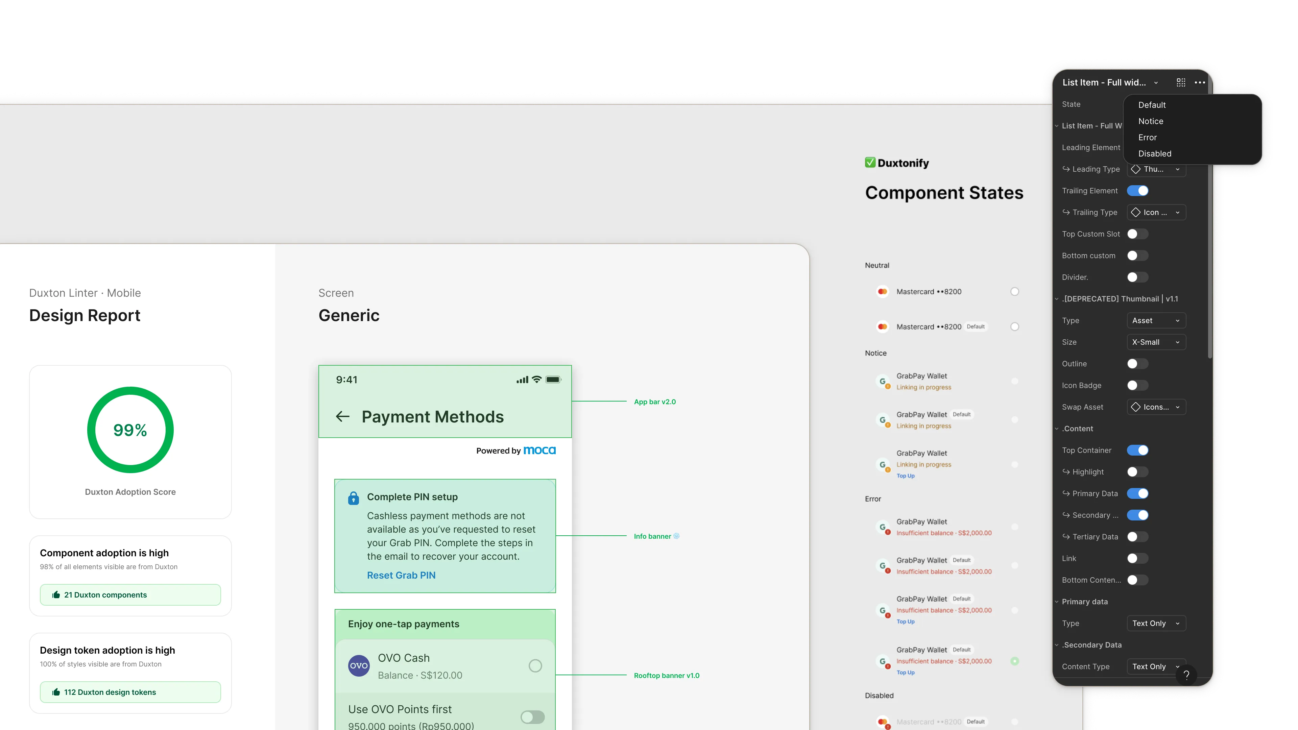Open the Leading Type dropdown

coord(1156,169)
